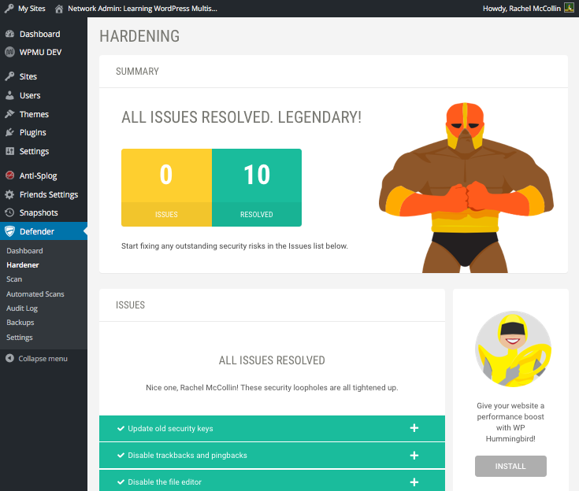Click the ISSUES panel title
This screenshot has height=491, width=579.
tap(130, 305)
